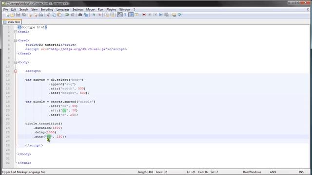312x175 pixels.
Task: Undo last edit with the Undo arrow icon
Action: (67, 15)
